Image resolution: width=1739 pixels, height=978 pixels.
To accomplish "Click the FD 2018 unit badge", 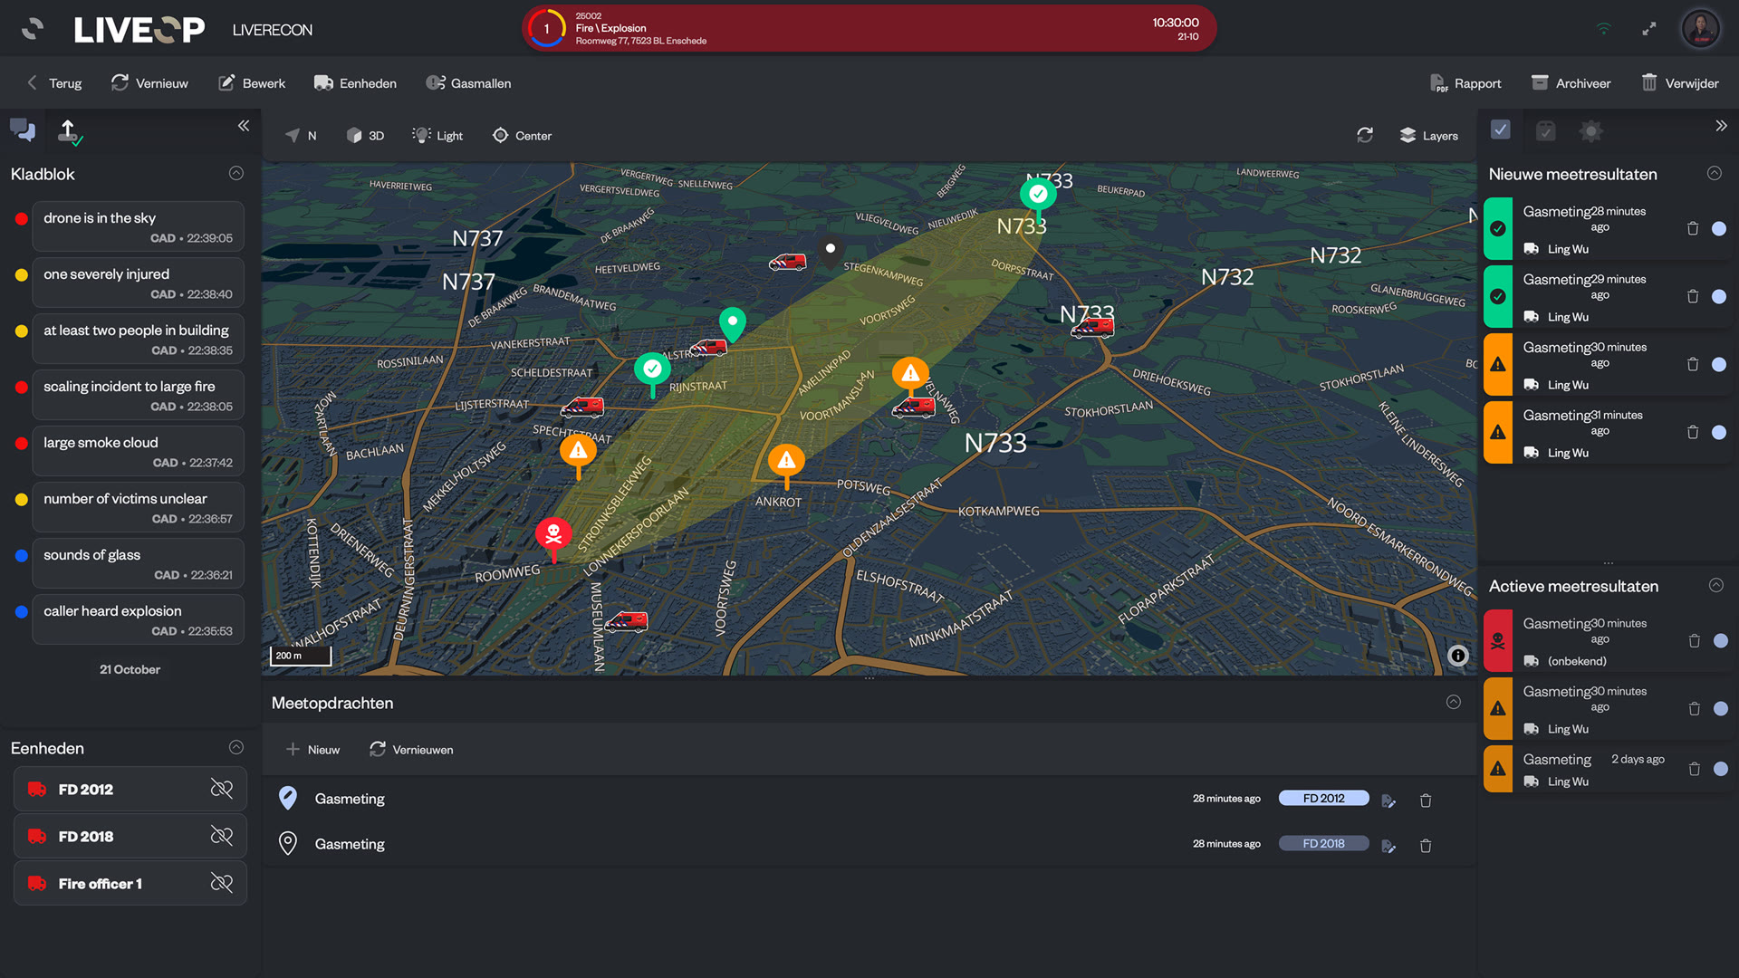I will [x=1323, y=843].
